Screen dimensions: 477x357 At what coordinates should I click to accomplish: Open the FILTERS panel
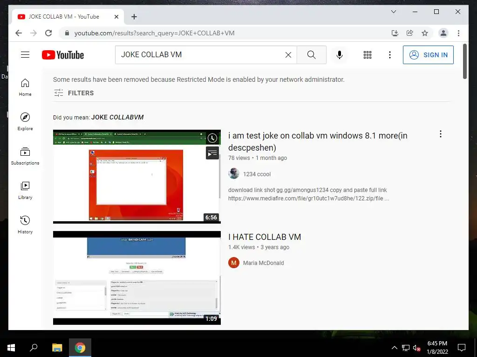74,93
